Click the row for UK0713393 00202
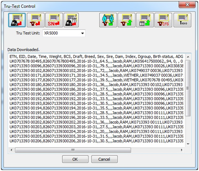The image size is (199, 171). pos(96,122)
